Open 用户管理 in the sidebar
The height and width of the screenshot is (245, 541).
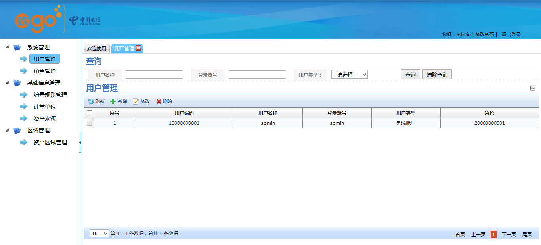(x=45, y=59)
